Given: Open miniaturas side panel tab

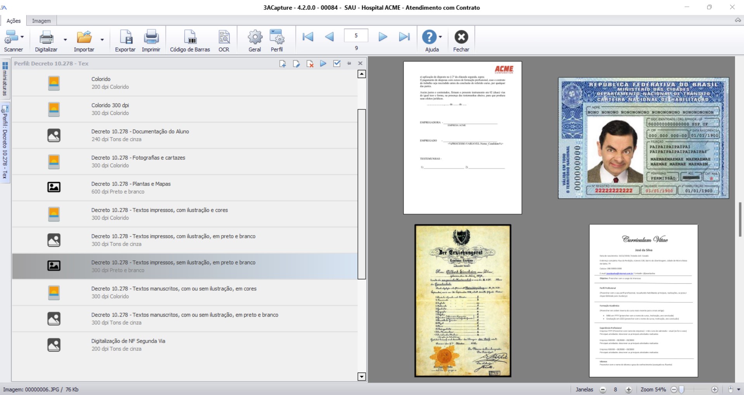Looking at the screenshot, I should (5, 79).
